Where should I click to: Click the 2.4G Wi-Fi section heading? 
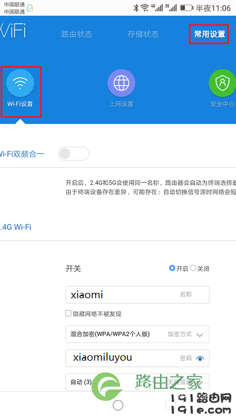(x=15, y=227)
